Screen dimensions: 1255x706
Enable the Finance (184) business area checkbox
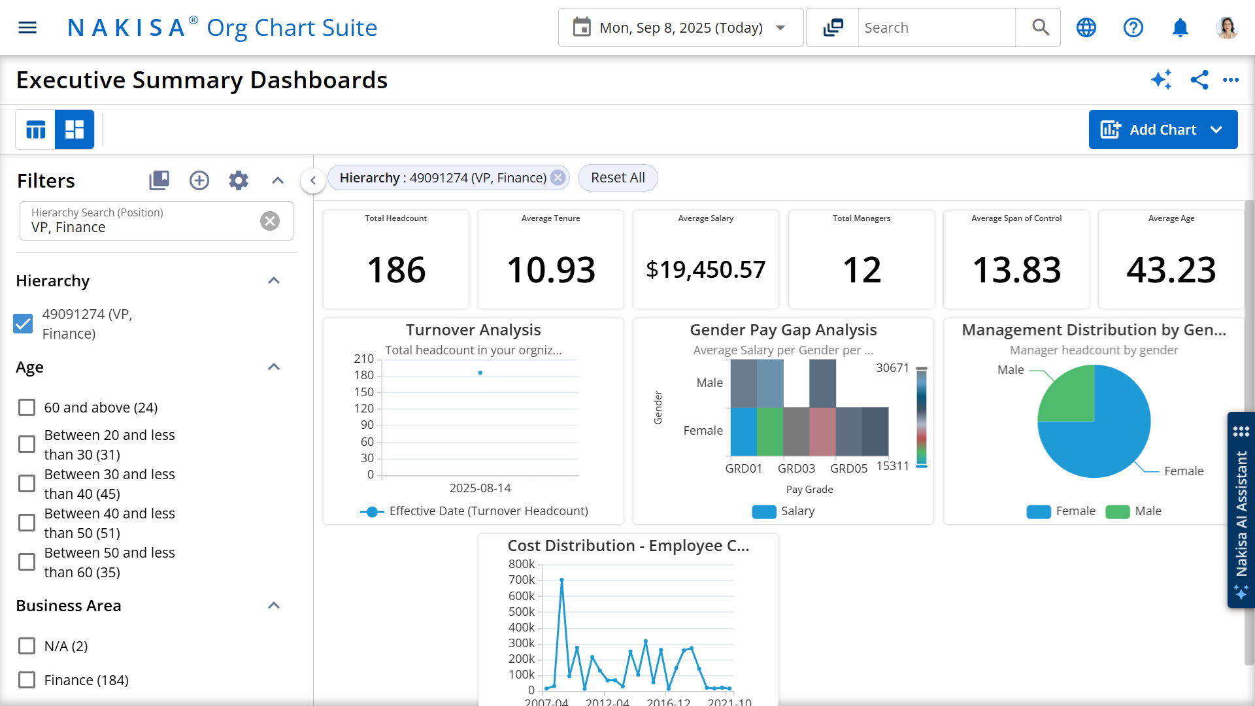tap(27, 680)
